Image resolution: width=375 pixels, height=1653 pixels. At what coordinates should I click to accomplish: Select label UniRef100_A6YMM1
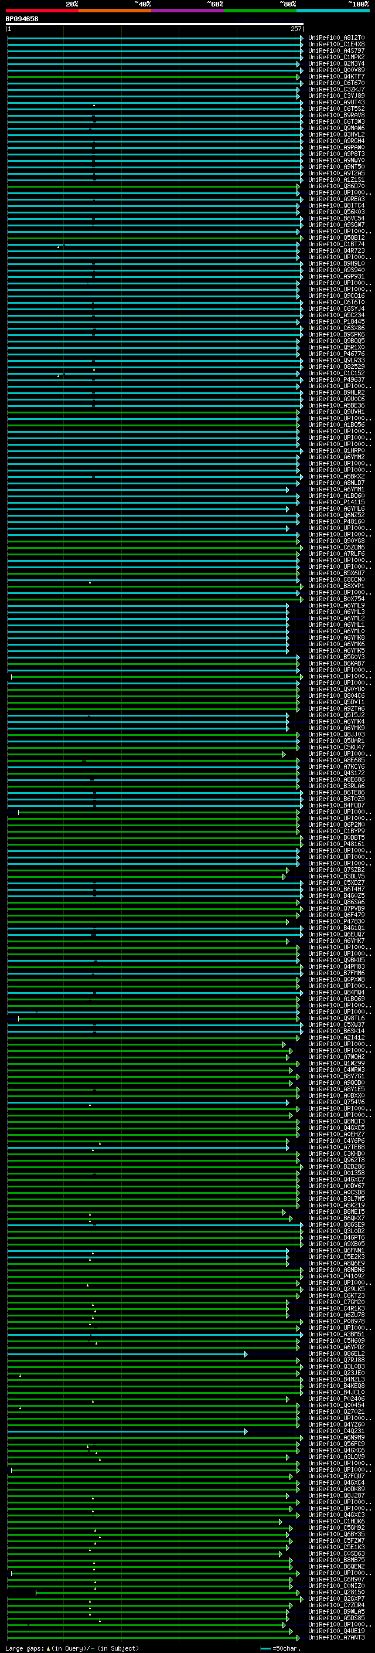point(336,490)
